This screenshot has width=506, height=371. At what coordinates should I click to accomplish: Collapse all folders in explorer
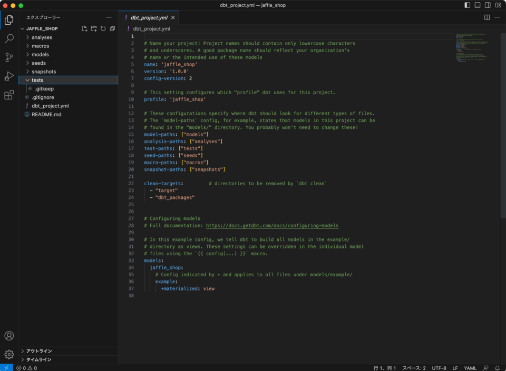coord(112,28)
